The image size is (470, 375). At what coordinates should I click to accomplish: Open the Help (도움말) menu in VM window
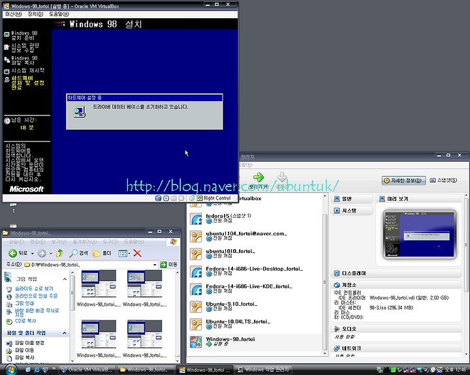[59, 14]
